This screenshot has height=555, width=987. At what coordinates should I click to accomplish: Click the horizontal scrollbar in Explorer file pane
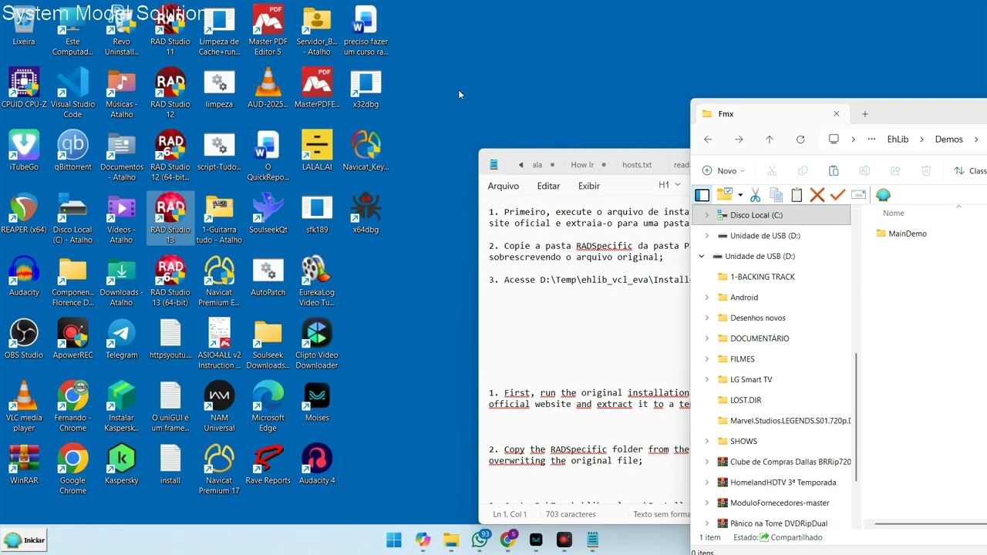pos(930,524)
